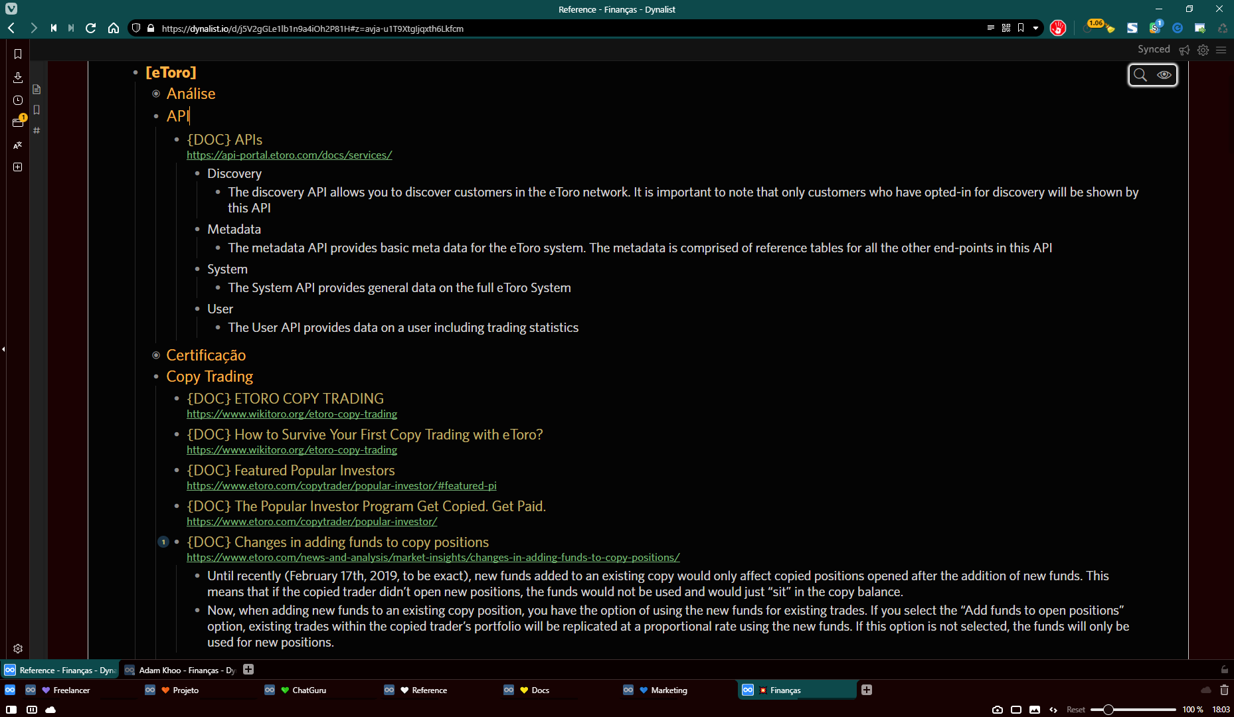Open the changes-in-adding-funds etoro link
The height and width of the screenshot is (717, 1234).
pos(433,558)
